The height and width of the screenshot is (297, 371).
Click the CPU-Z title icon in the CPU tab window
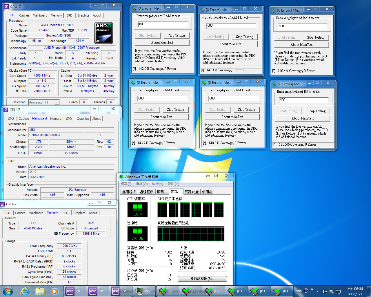(6, 6)
